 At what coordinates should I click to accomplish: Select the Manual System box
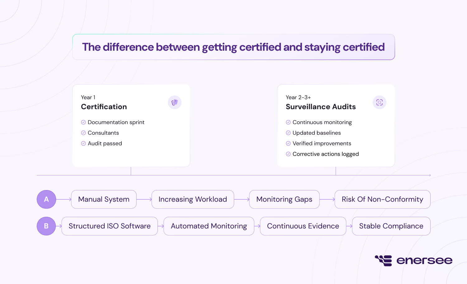tap(104, 199)
